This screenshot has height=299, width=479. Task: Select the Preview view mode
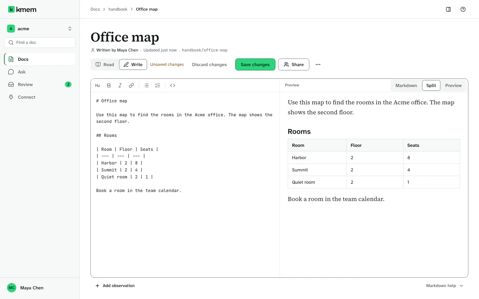pyautogui.click(x=453, y=85)
